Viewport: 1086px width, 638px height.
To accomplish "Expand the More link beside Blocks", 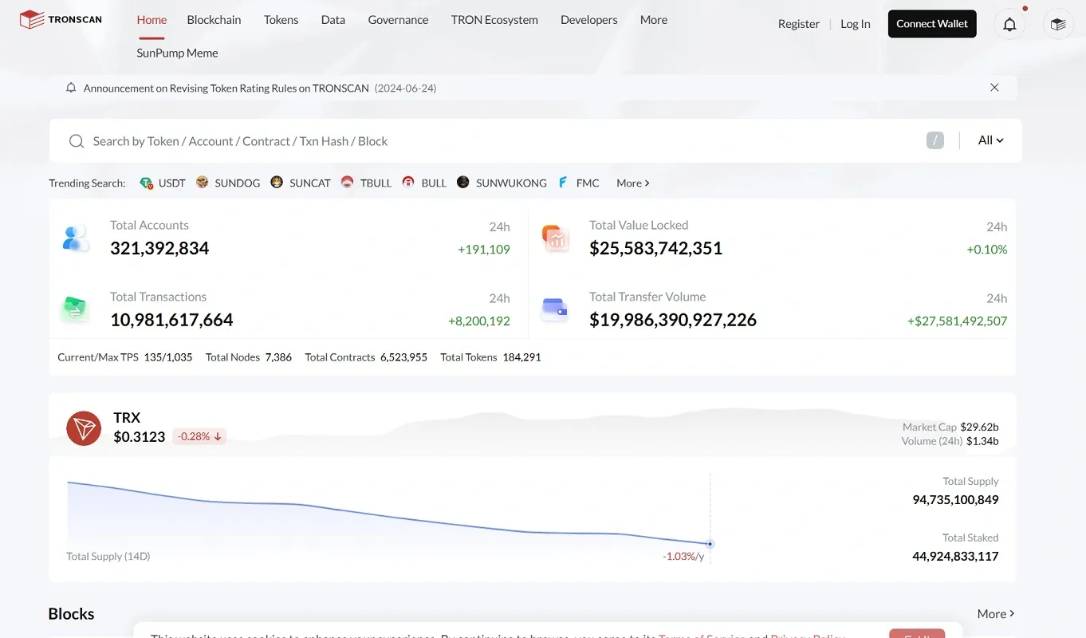I will coord(996,613).
